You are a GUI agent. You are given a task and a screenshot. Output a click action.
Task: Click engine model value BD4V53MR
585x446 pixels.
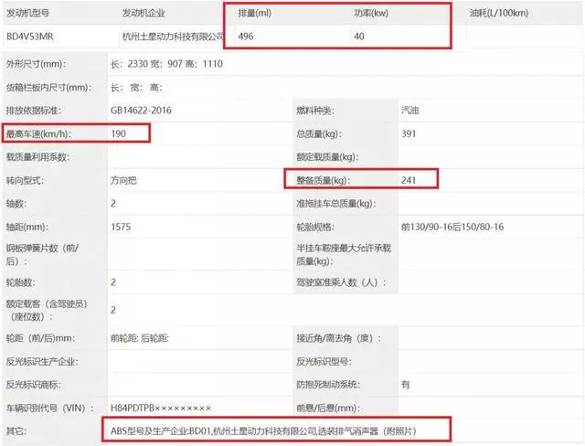(x=30, y=37)
